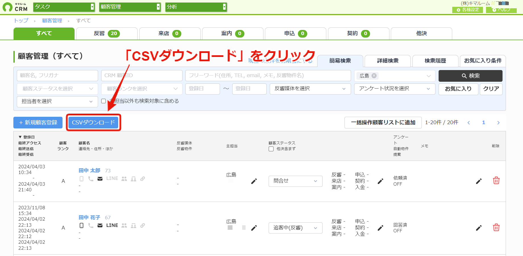Click people group icon for 田中 花子
Screen dimensions: 523x256
pyautogui.click(x=124, y=226)
